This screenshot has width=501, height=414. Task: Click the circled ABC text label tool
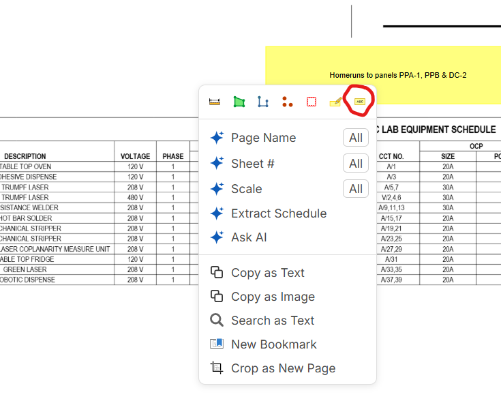point(360,101)
